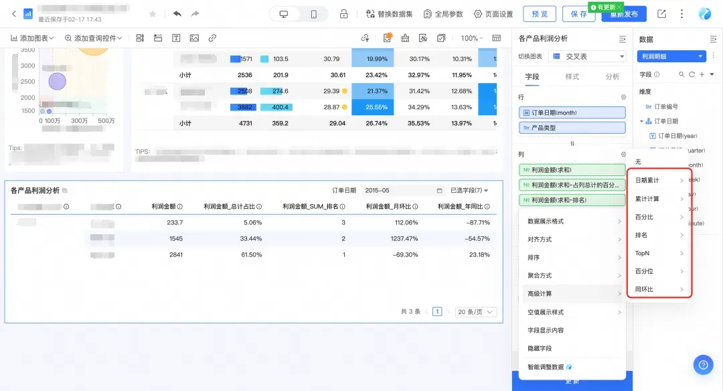Click the toolbox icon in toolbar

(x=405, y=37)
